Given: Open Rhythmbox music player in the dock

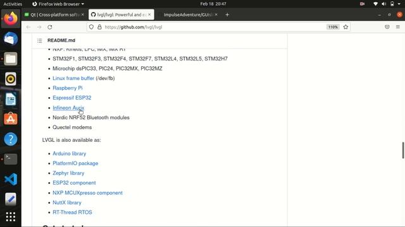Looking at the screenshot, I should coord(11,79).
